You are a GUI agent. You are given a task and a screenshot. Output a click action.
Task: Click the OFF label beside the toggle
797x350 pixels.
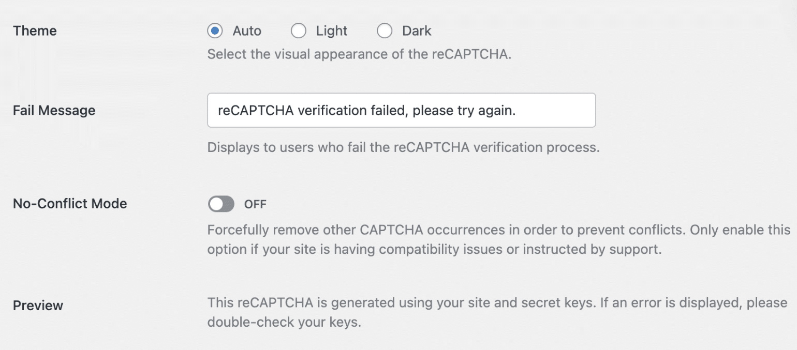(255, 204)
